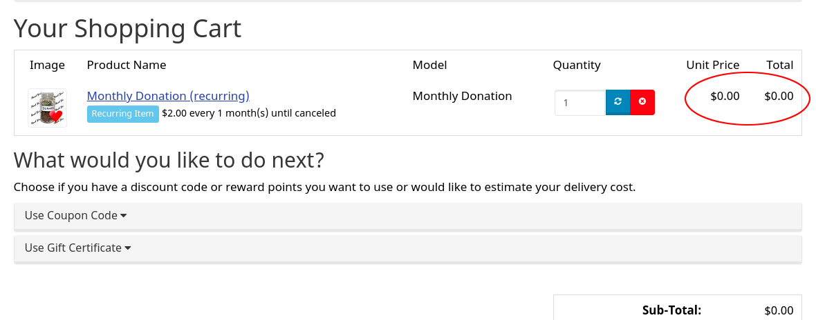Open the Monthly Donation (recurring) product link
Viewport: 816px width, 320px height.
click(x=168, y=96)
